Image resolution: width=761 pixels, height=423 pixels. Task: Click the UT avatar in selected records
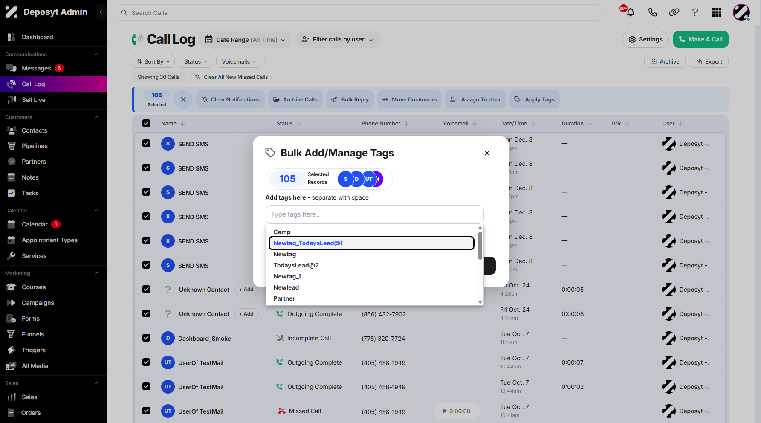(x=369, y=179)
